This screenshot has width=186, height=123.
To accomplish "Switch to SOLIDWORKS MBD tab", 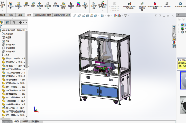I will (62, 15).
